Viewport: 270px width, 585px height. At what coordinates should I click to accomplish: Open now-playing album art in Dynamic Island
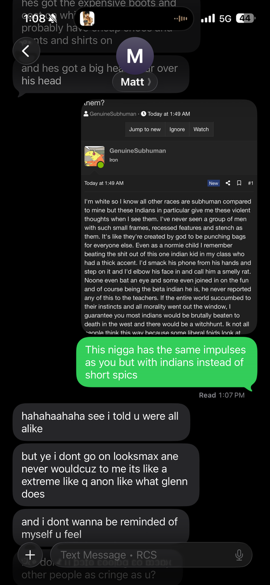click(x=87, y=18)
